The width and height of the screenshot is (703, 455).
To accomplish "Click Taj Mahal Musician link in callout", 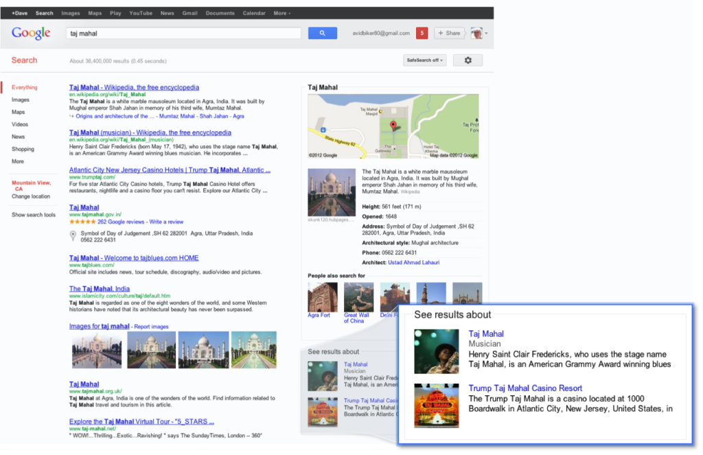I will pos(486,334).
